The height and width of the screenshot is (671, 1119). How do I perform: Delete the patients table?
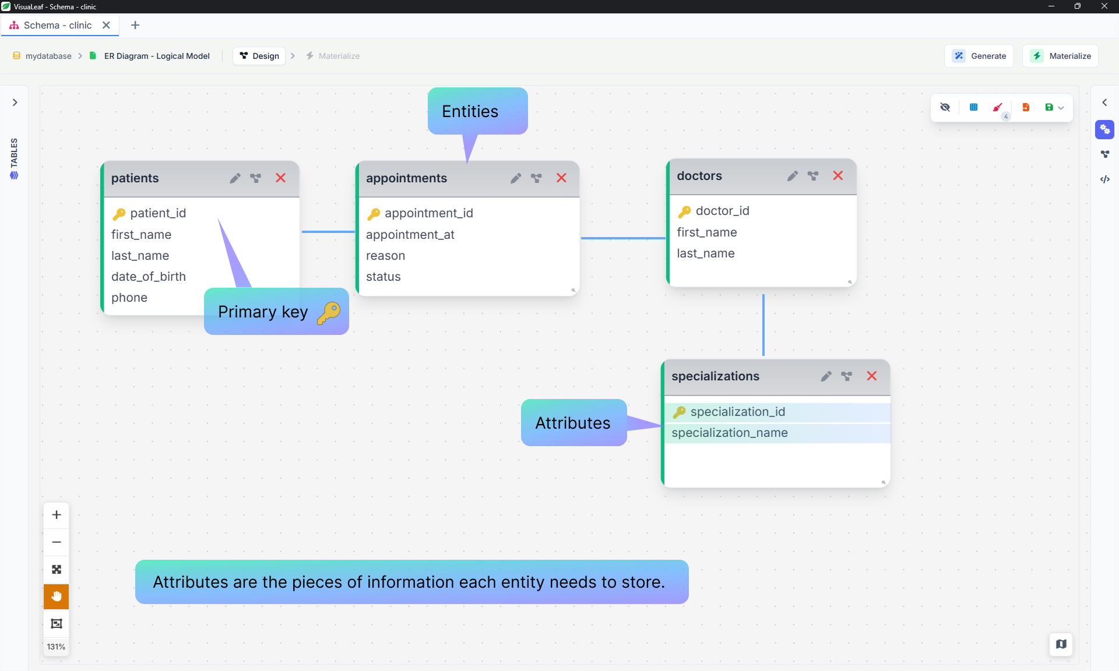(x=280, y=178)
